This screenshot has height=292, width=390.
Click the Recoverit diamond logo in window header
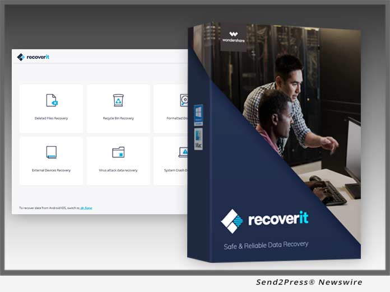[21, 57]
